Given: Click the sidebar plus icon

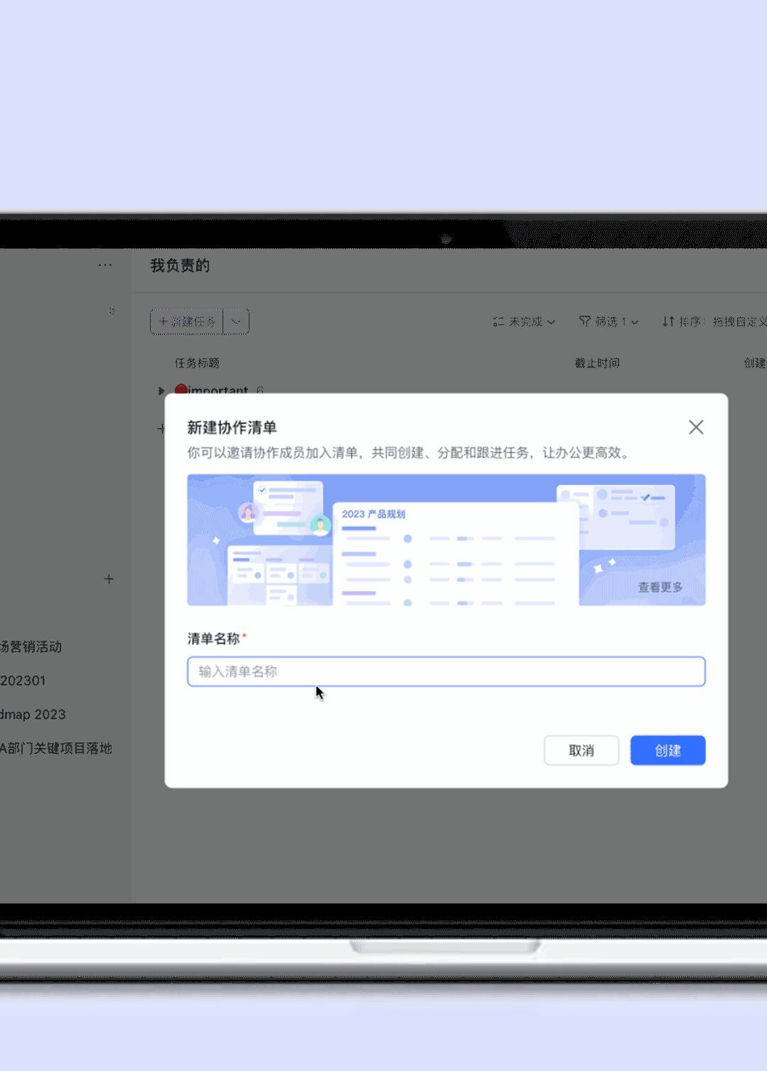Looking at the screenshot, I should (109, 579).
